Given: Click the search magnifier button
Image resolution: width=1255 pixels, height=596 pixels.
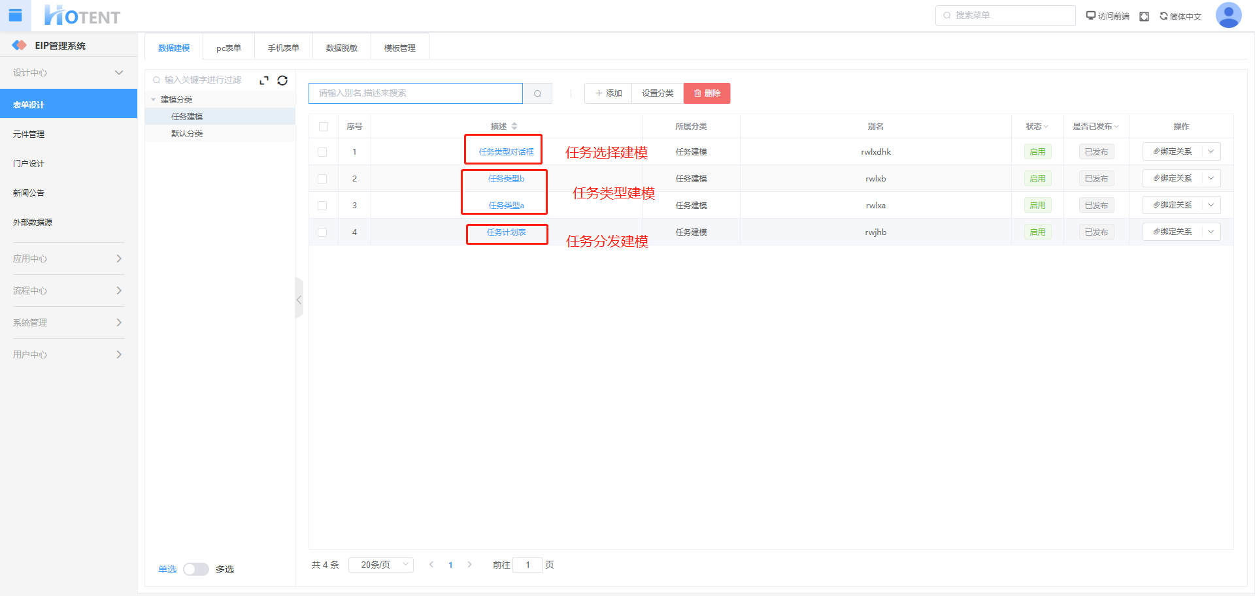Looking at the screenshot, I should click(x=537, y=93).
